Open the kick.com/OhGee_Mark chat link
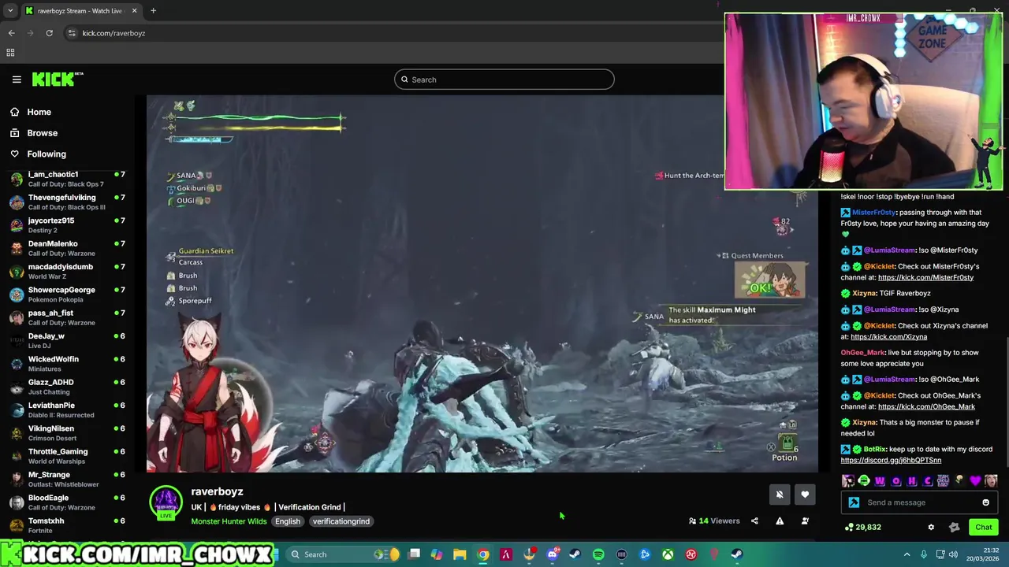 pyautogui.click(x=926, y=406)
